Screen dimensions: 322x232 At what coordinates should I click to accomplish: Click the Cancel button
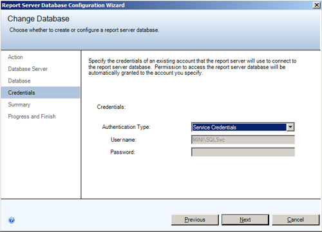(296, 220)
